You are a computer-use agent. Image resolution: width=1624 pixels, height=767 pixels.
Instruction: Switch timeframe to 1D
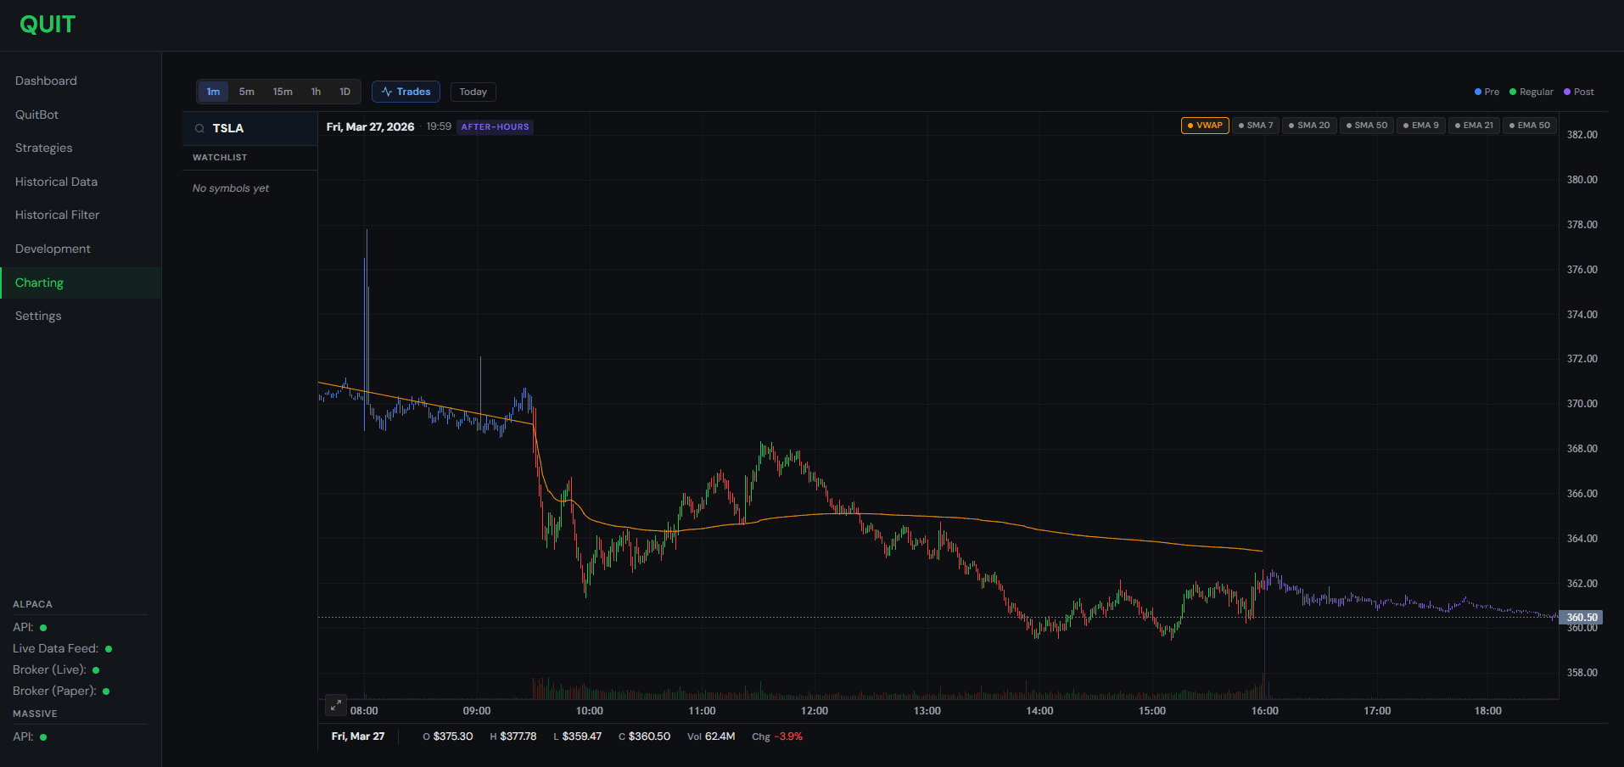(344, 91)
